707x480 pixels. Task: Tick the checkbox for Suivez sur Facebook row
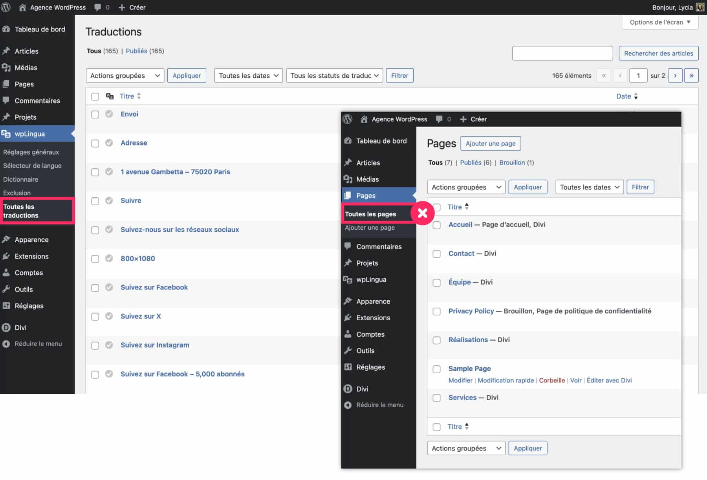pyautogui.click(x=95, y=288)
